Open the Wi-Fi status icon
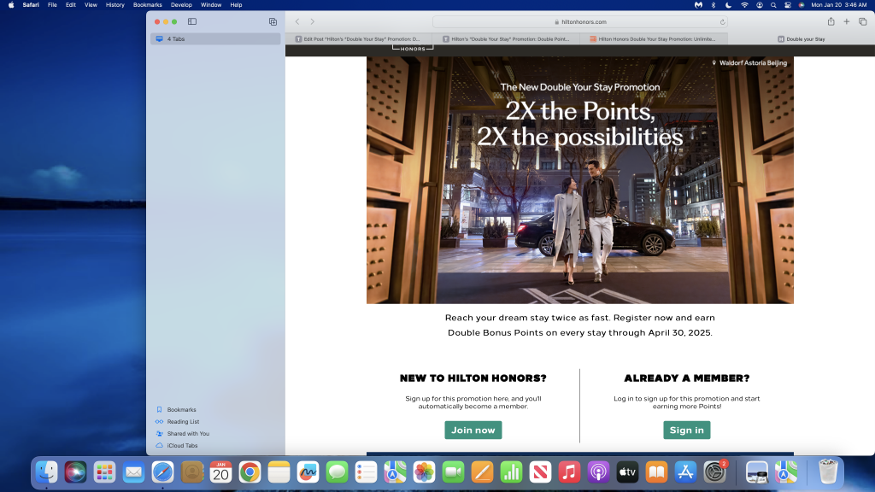 tap(744, 5)
